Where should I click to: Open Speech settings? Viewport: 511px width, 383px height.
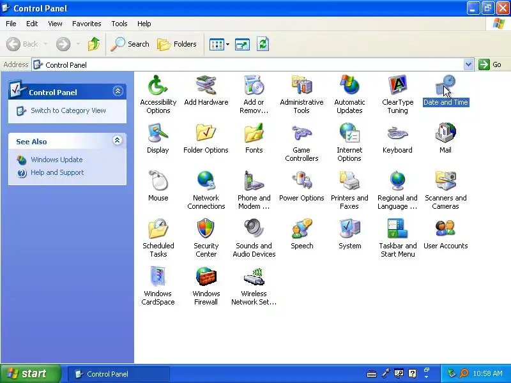point(301,234)
